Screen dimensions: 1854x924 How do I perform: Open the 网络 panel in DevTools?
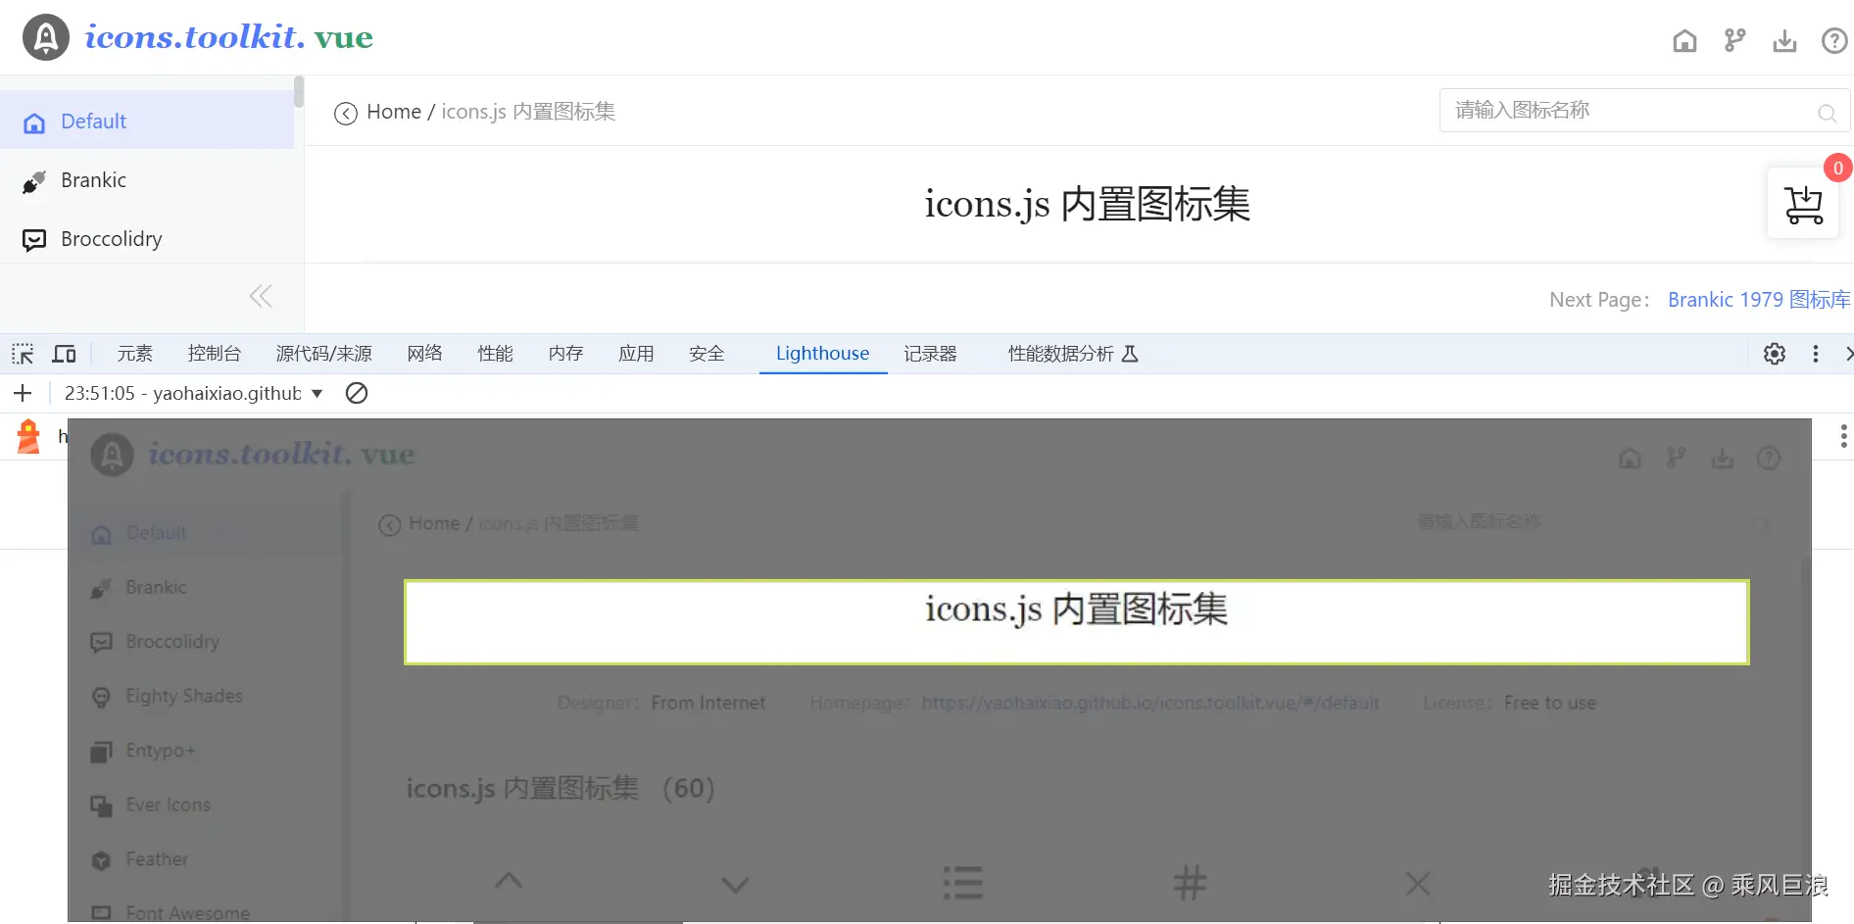[x=424, y=353]
